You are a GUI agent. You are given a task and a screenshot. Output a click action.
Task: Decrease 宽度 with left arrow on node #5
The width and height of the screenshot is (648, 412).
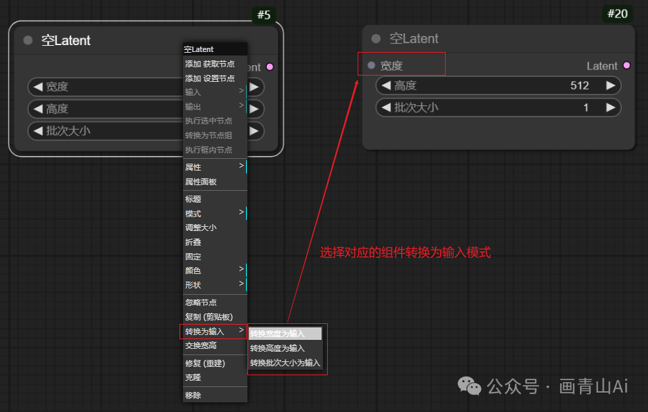tap(38, 87)
